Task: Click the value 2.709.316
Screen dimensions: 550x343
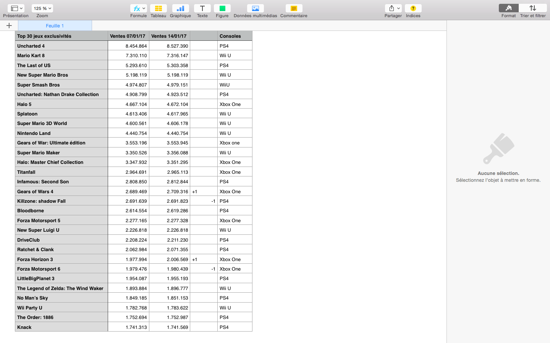Action: pyautogui.click(x=170, y=191)
